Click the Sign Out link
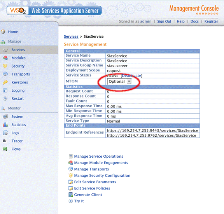Screen dimensions: 224x214 (x=164, y=21)
